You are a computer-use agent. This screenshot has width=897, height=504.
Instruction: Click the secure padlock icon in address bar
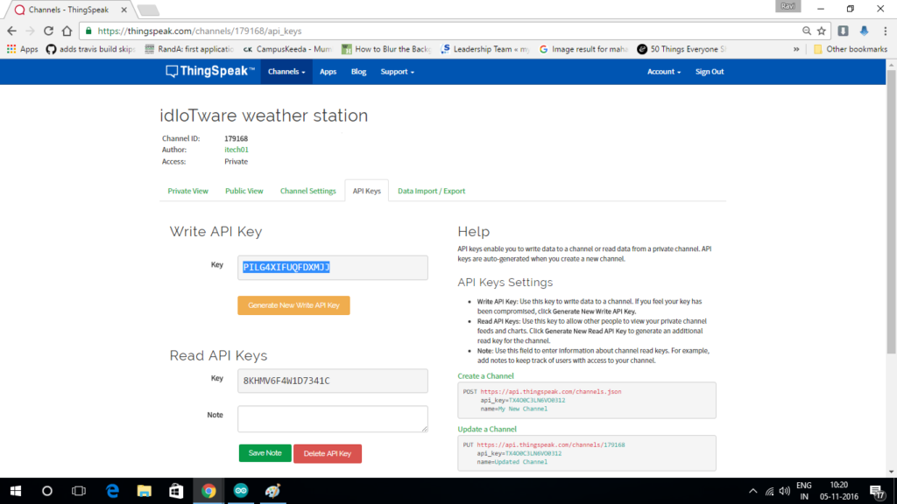88,31
